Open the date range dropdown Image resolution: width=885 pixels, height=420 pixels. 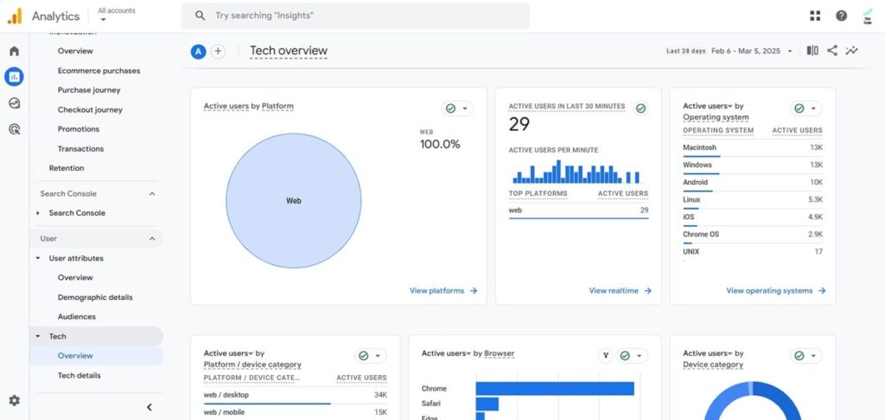pyautogui.click(x=790, y=51)
